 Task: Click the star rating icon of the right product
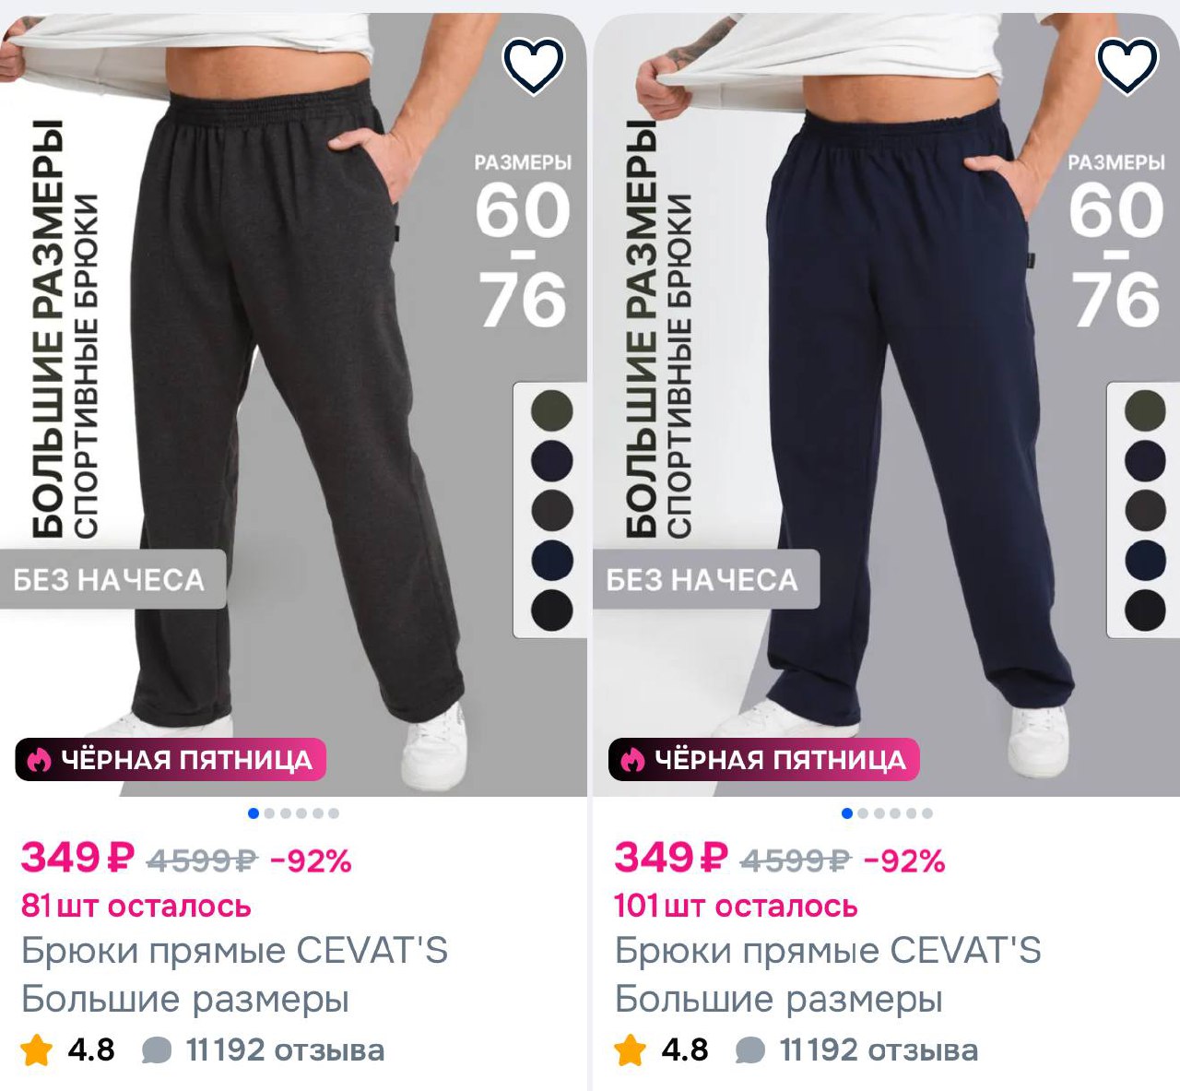630,1049
